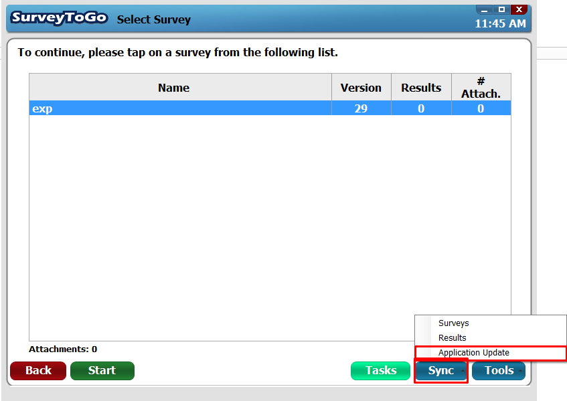The image size is (567, 401).
Task: Choose Results from the Sync menu
Action: pos(490,337)
